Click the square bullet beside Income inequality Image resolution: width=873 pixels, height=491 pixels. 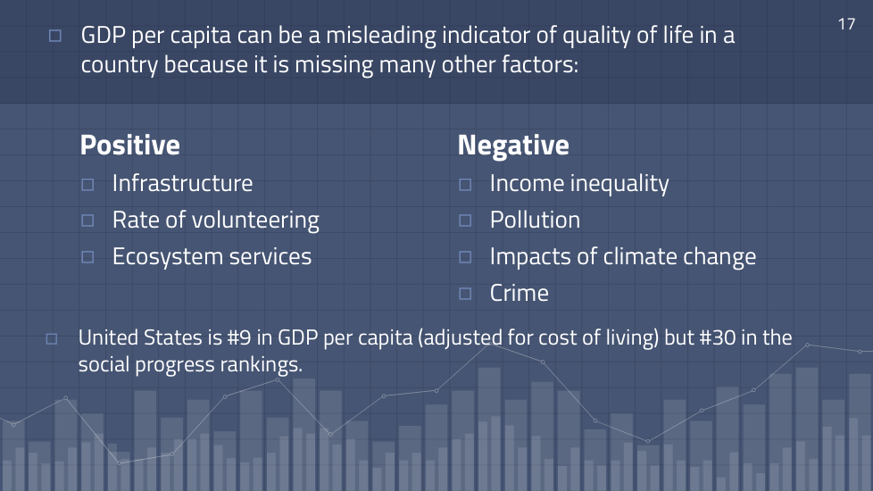pos(465,185)
